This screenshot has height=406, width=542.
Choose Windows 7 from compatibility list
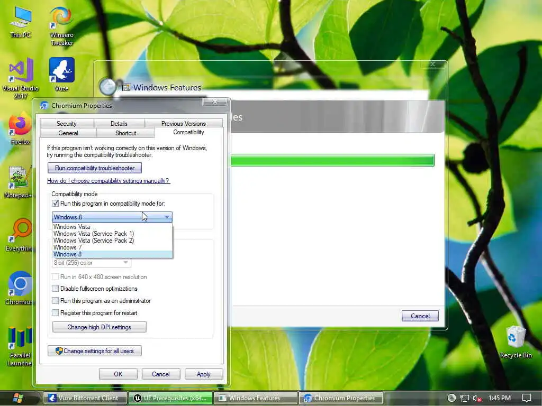[x=112, y=247]
